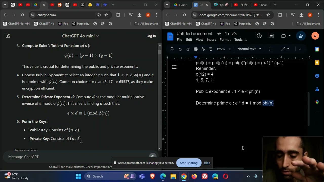
Task: Open the Format menu in Google Docs
Action: (x=225, y=40)
